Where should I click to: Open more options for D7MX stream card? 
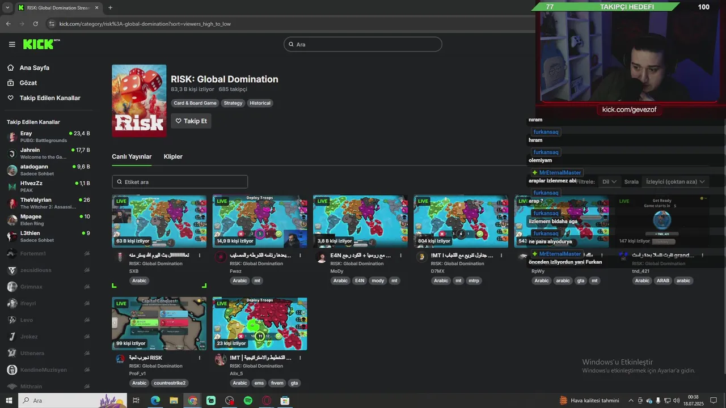click(501, 256)
